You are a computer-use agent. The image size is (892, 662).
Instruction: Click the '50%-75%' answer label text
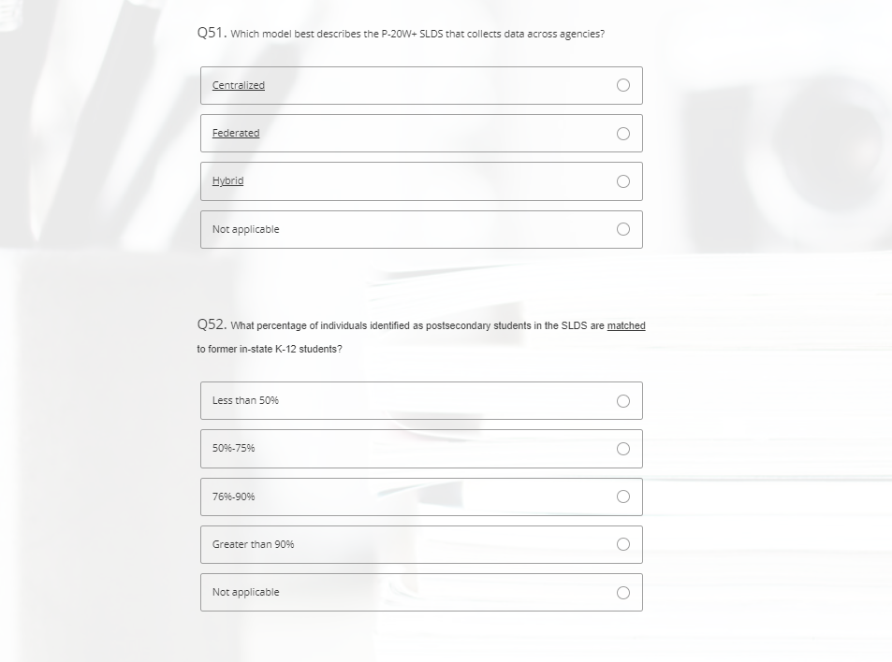(233, 448)
